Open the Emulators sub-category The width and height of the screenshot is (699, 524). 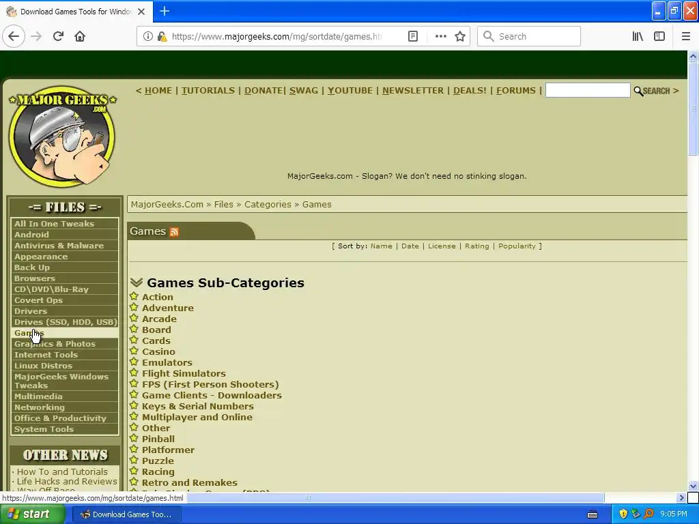(167, 363)
